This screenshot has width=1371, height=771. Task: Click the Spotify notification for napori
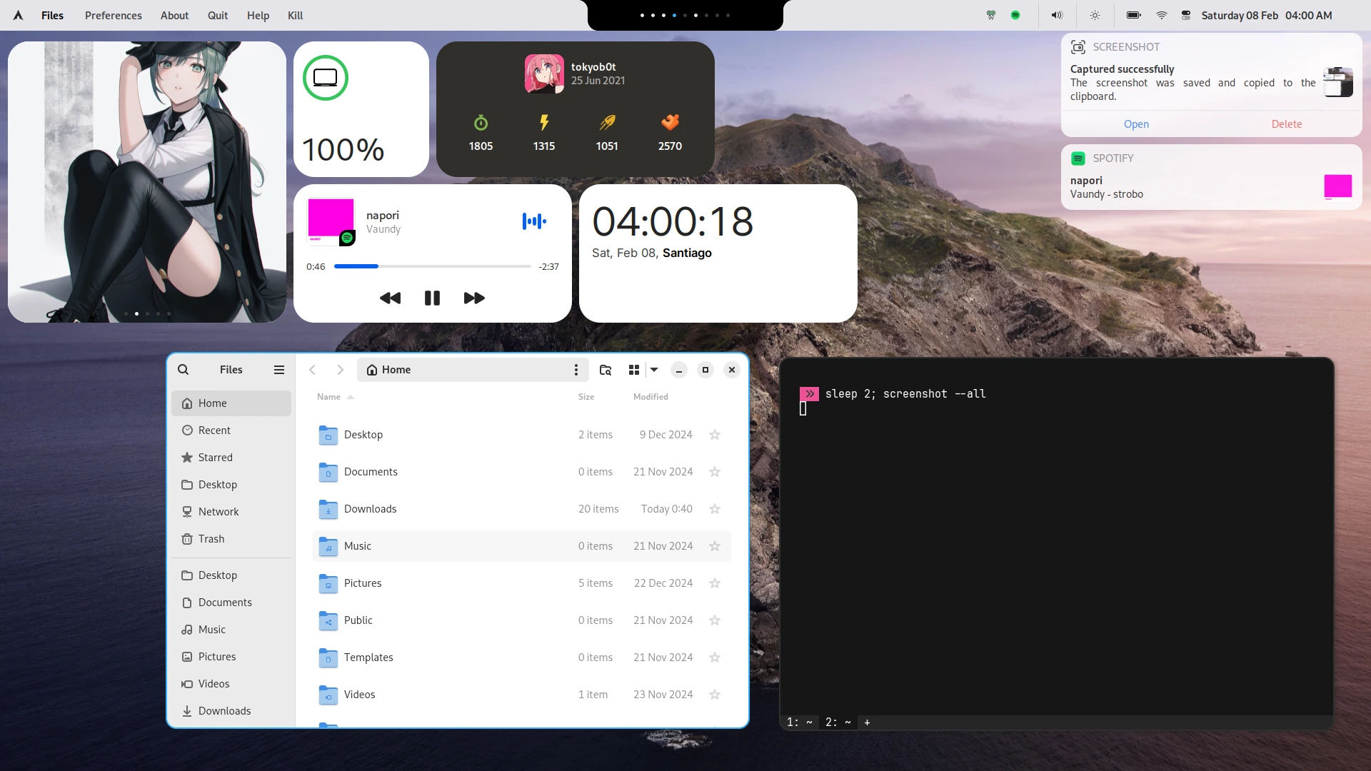pyautogui.click(x=1211, y=177)
